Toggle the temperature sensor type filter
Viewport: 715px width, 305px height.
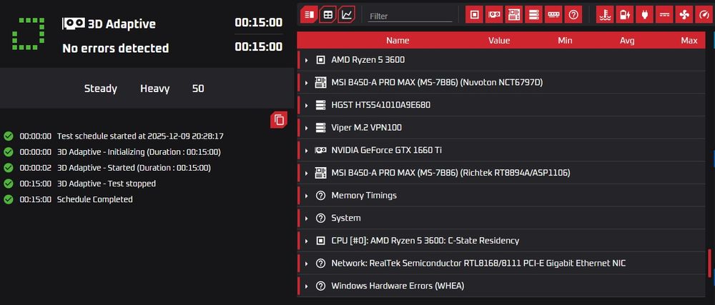(605, 15)
